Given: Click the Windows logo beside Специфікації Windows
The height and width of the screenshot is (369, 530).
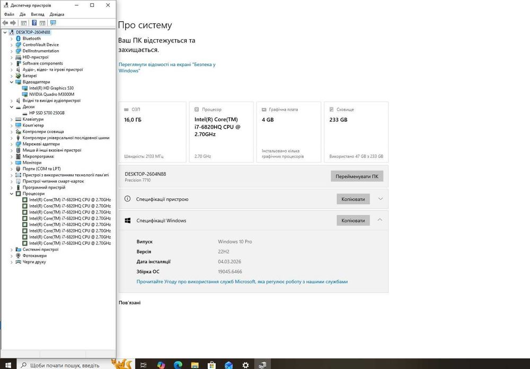Looking at the screenshot, I should pyautogui.click(x=127, y=220).
